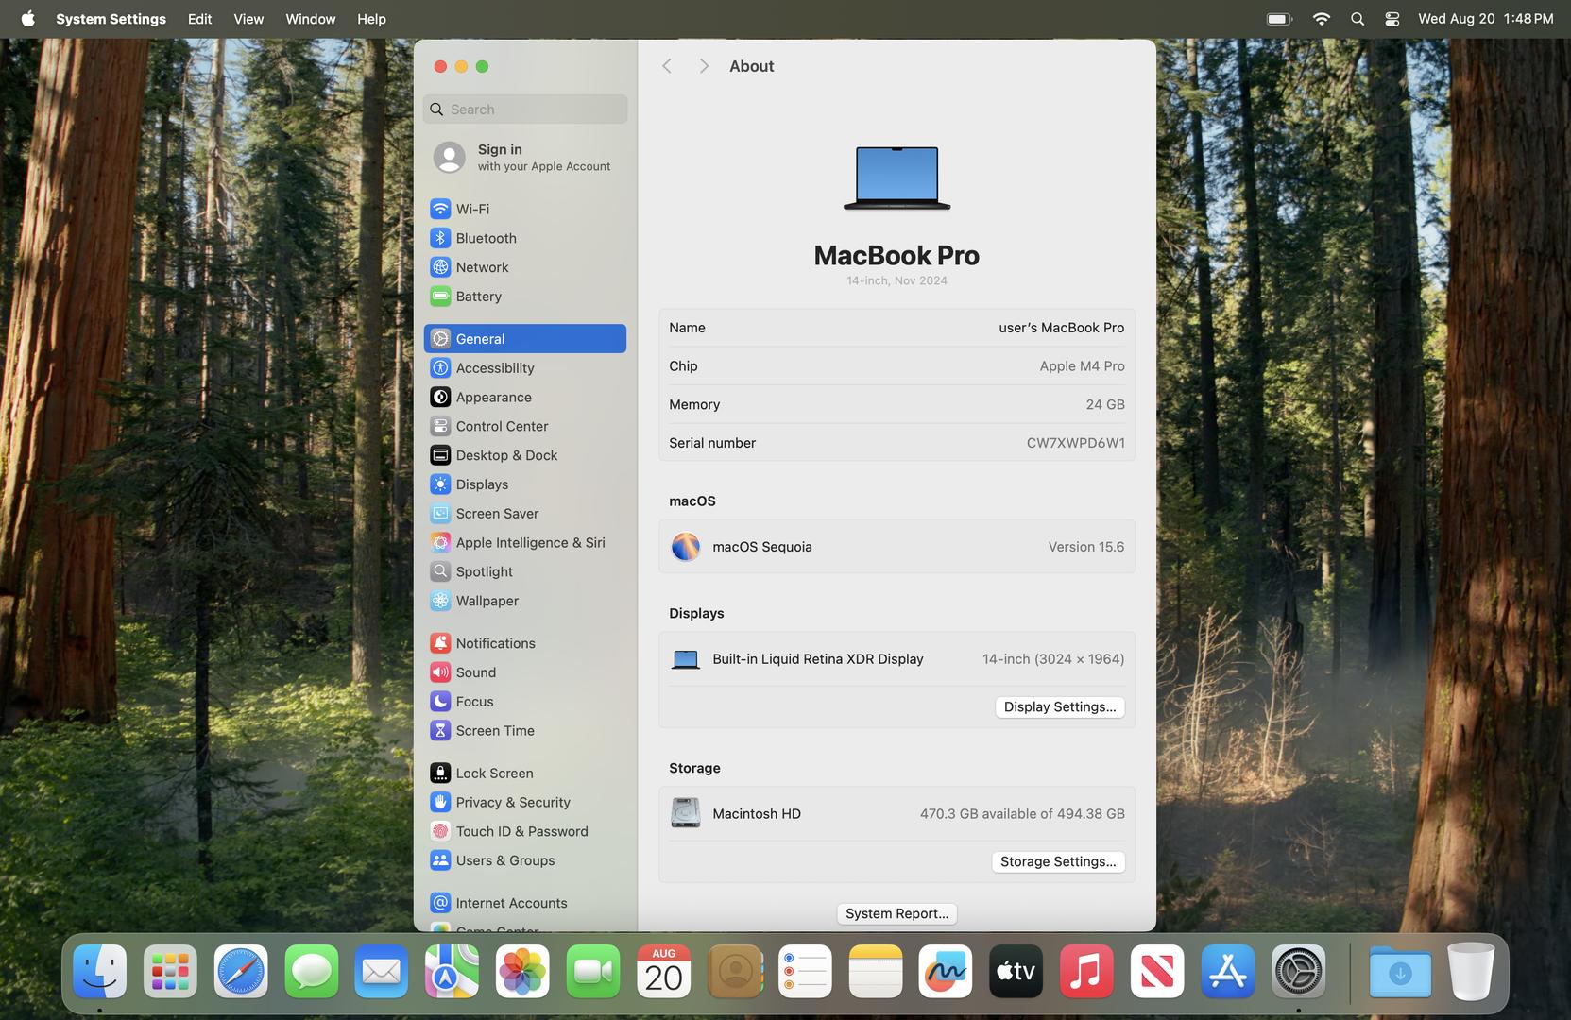
Task: Click the Macintosh HD storage row
Action: (x=896, y=814)
